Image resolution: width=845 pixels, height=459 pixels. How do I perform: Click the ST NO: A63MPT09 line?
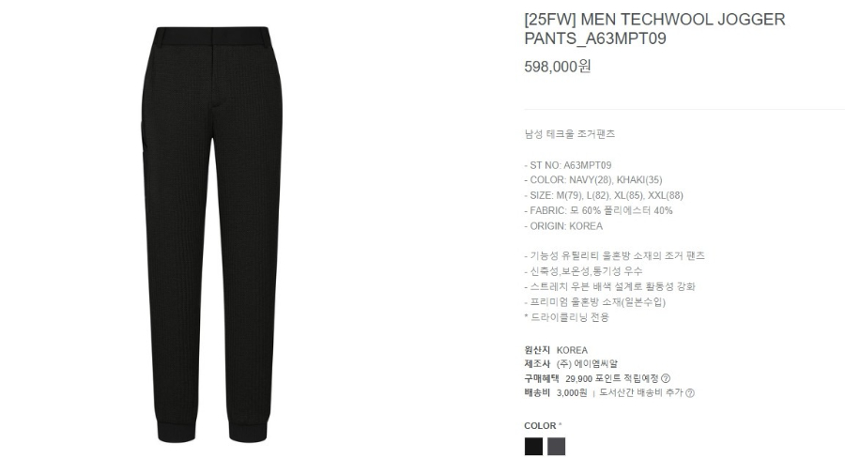tap(567, 165)
